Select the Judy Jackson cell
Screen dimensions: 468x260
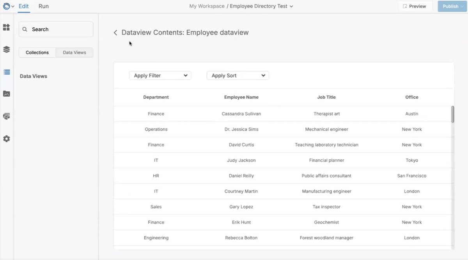click(x=241, y=161)
